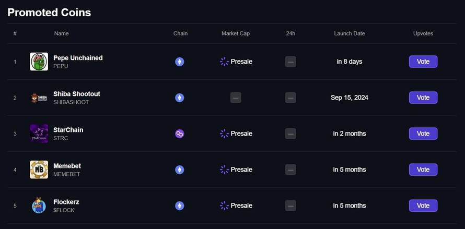465x229 pixels.
Task: Click the Ethereum chain icon for Flockerz
Action: pyautogui.click(x=179, y=206)
